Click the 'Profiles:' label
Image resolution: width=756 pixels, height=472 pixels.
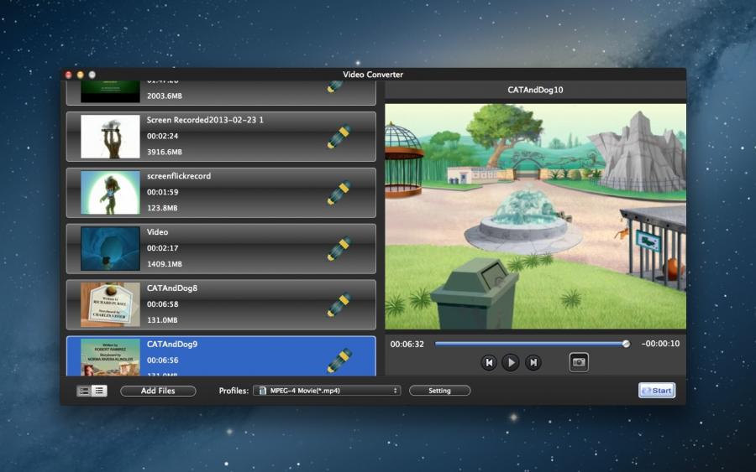coord(234,391)
